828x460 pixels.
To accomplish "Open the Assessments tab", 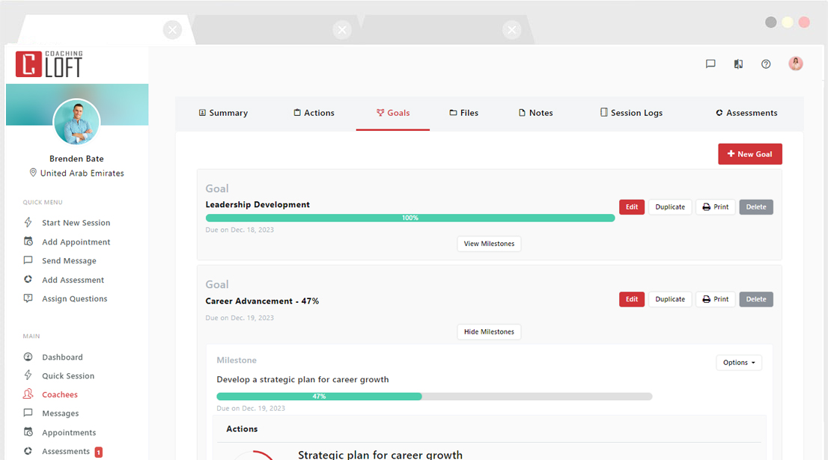I will 746,113.
